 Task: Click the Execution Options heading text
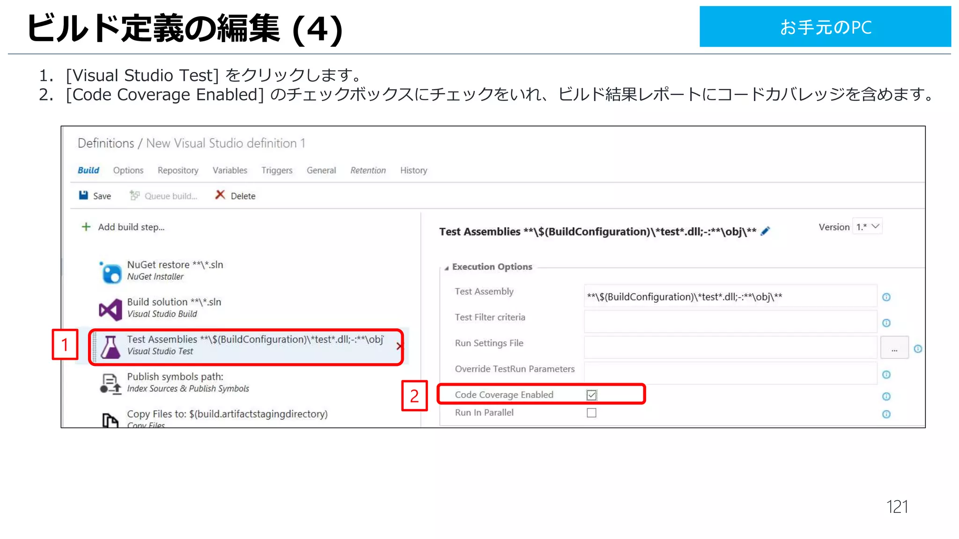492,267
